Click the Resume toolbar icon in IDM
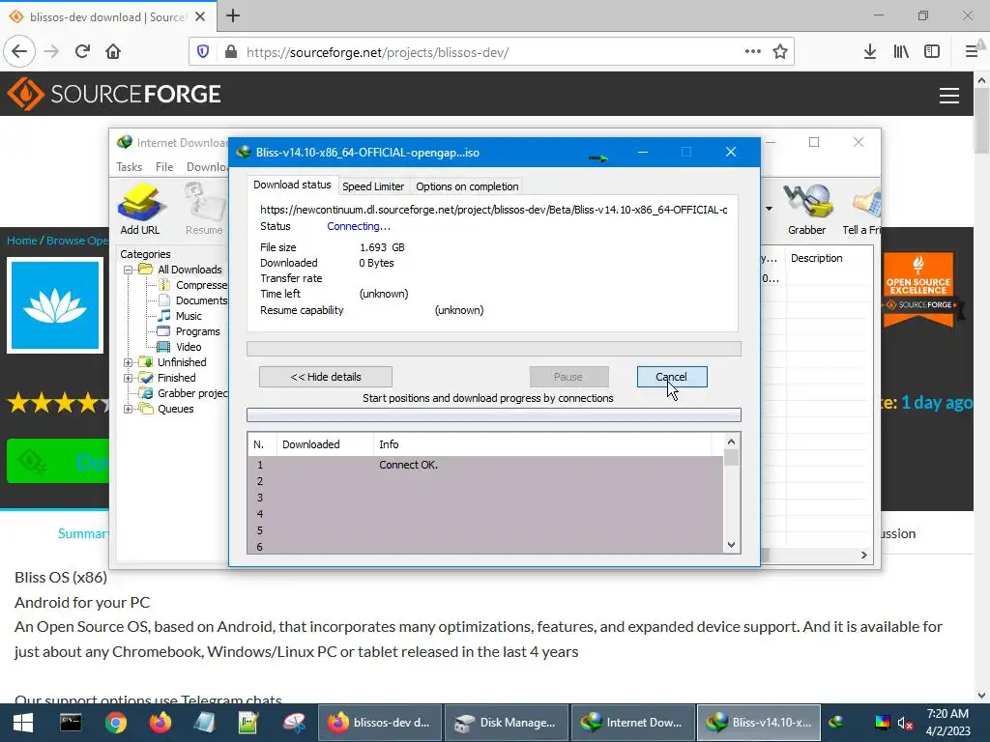 tap(204, 209)
